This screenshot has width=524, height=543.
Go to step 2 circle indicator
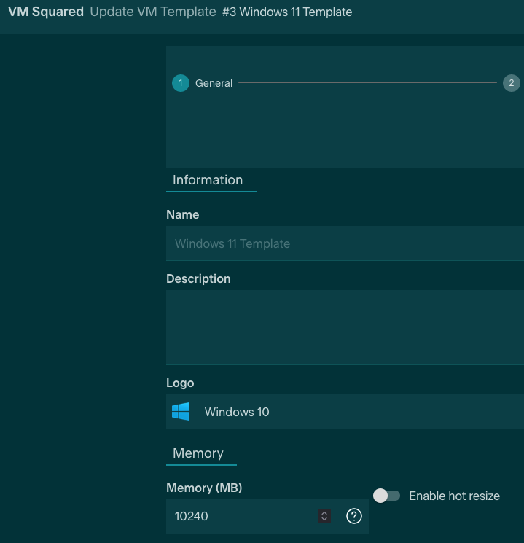(511, 83)
